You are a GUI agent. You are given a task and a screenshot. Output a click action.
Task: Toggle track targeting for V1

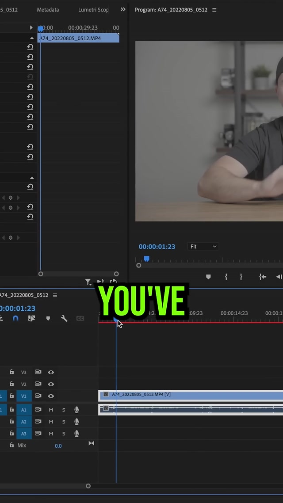pos(24,396)
